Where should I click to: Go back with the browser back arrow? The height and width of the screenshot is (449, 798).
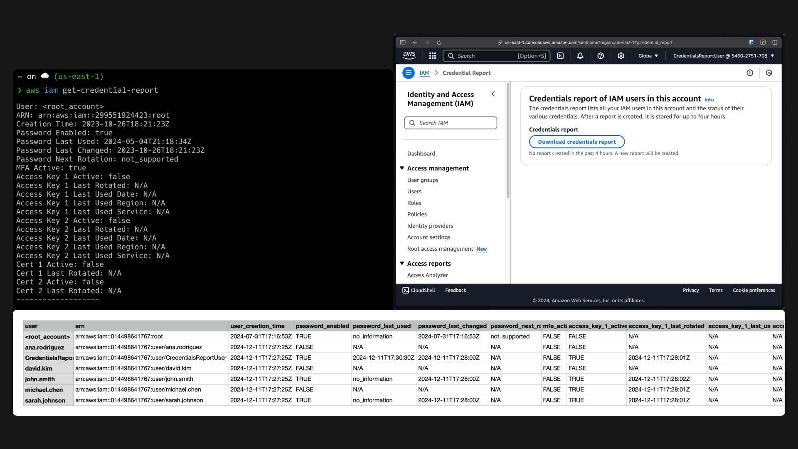click(415, 42)
